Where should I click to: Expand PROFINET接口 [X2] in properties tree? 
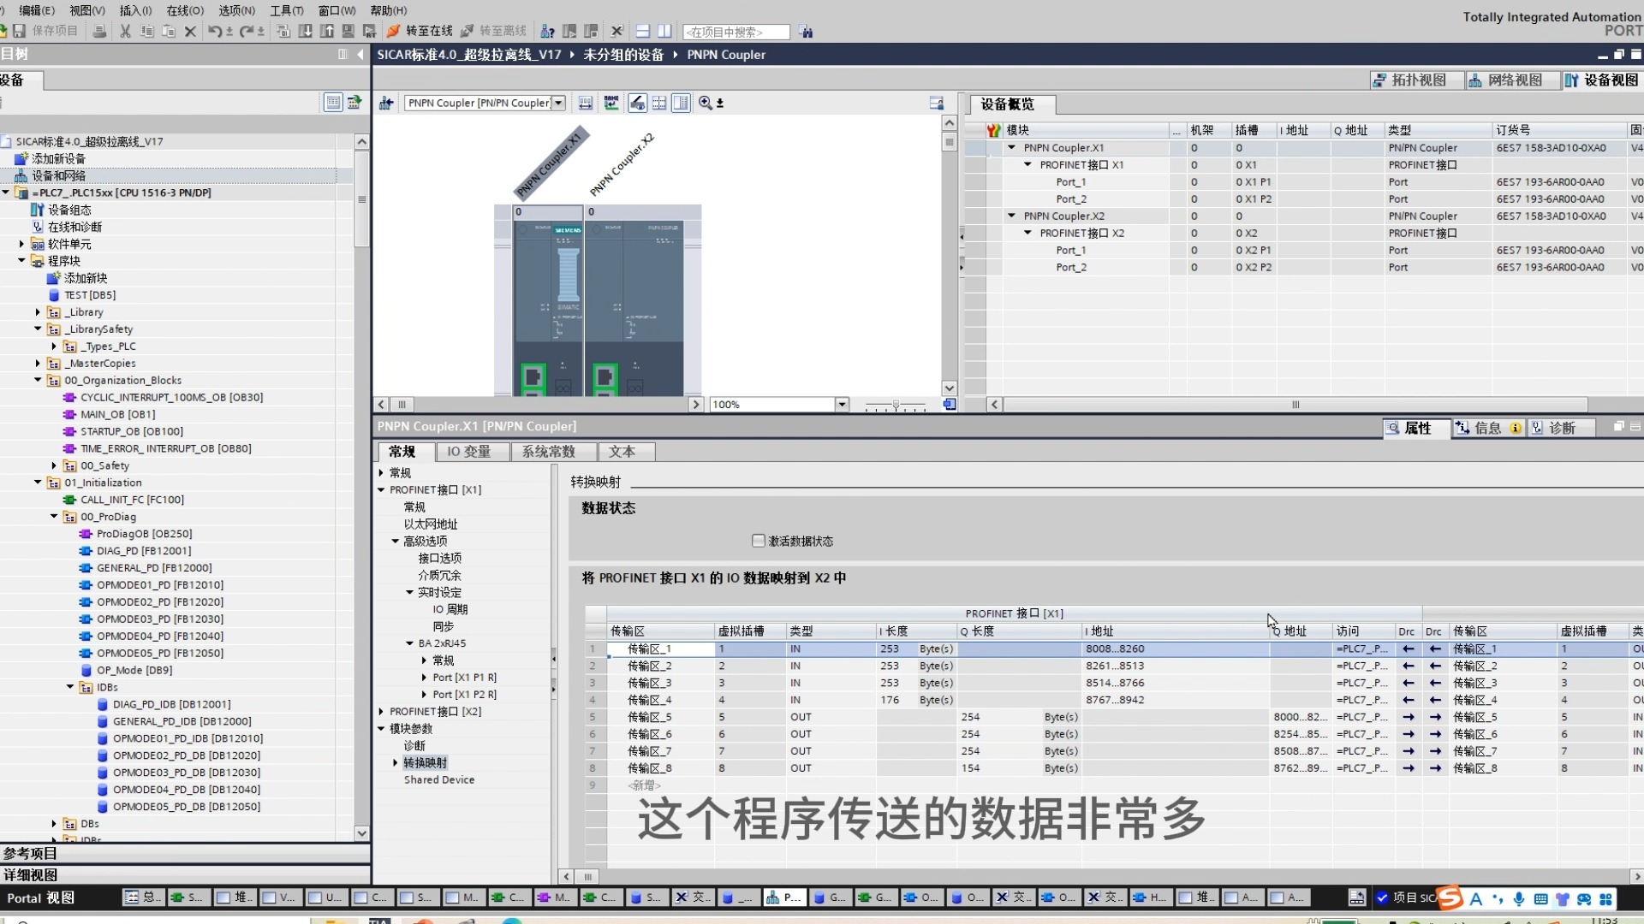tap(382, 712)
